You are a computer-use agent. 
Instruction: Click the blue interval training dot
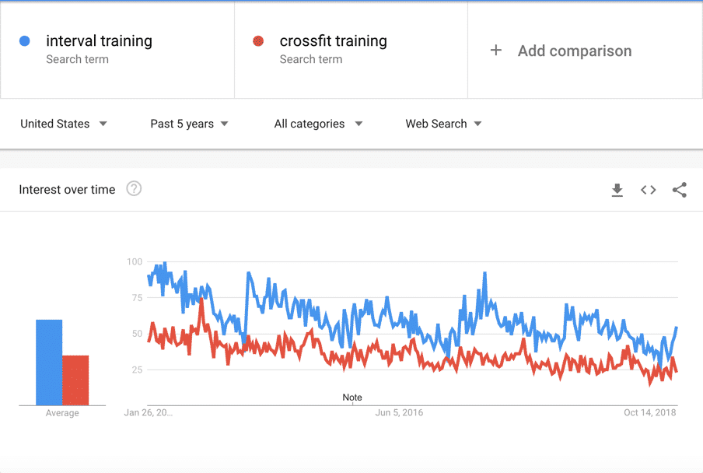click(25, 41)
